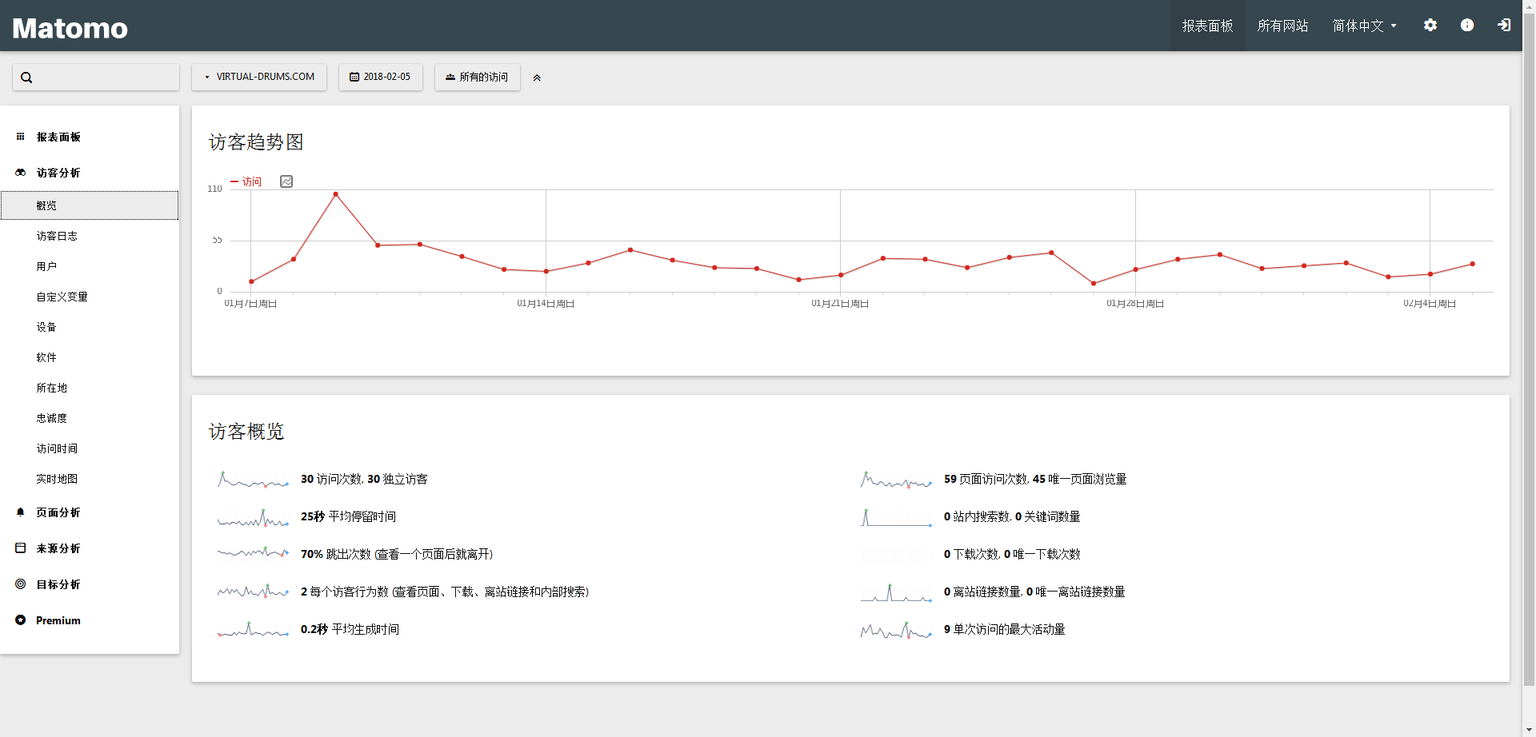This screenshot has width=1536, height=737.
Task: Open the 简体中文 language dropdown
Action: click(x=1364, y=26)
